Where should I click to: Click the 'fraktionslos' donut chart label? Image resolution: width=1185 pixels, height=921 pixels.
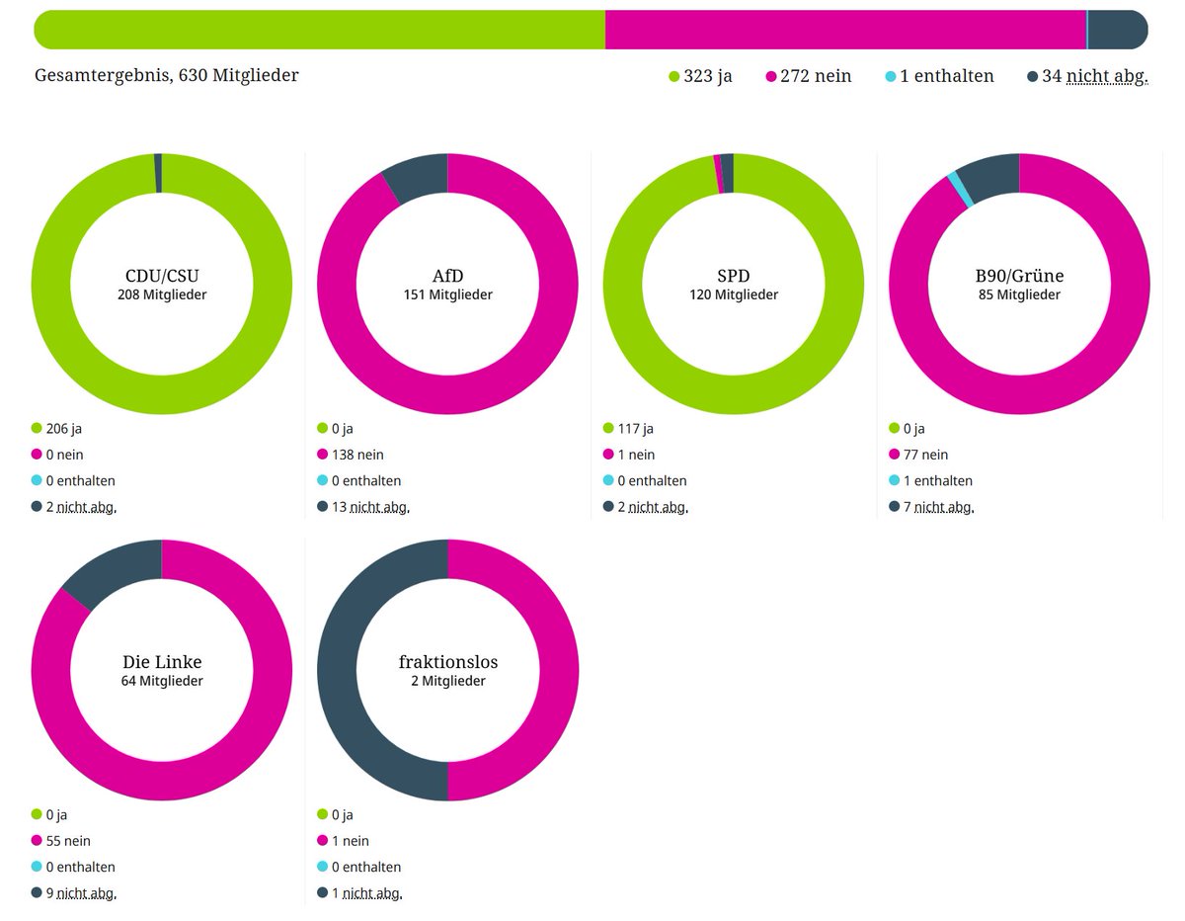[x=447, y=662]
